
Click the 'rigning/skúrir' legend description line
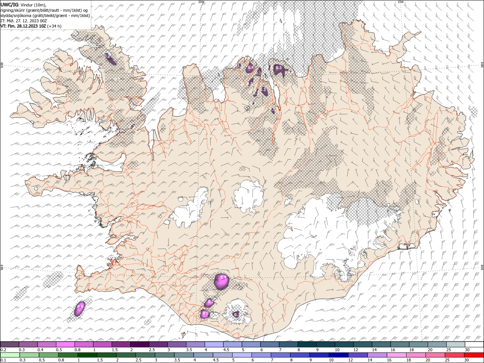44,10
